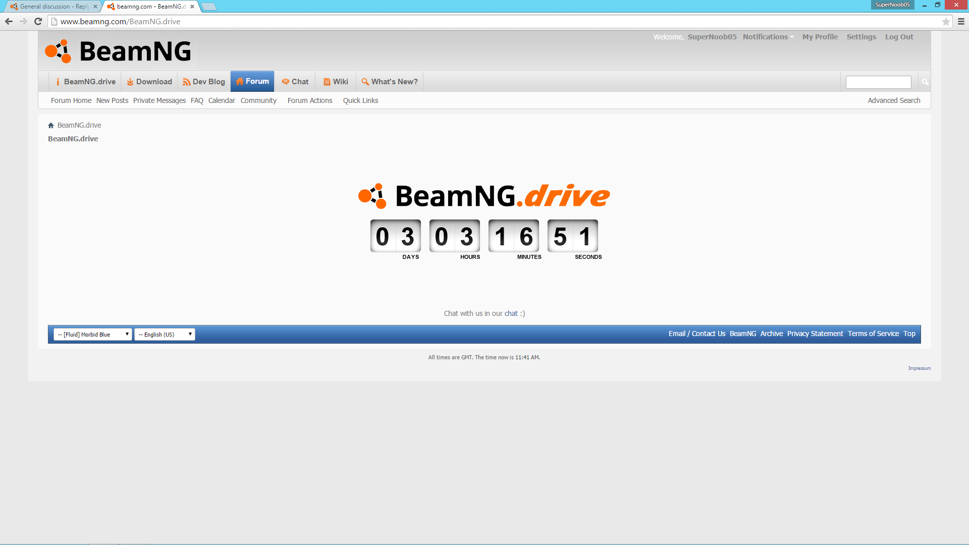Open the Fluid Morbid Blue style selector
969x545 pixels.
pos(93,335)
